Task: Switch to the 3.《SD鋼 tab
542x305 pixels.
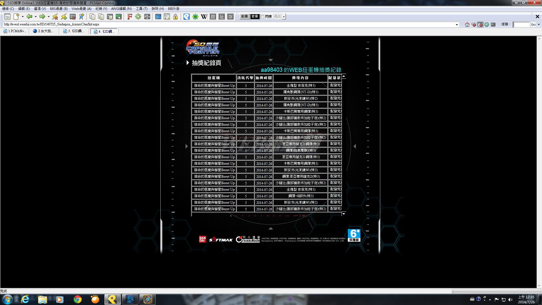Action: (74, 31)
